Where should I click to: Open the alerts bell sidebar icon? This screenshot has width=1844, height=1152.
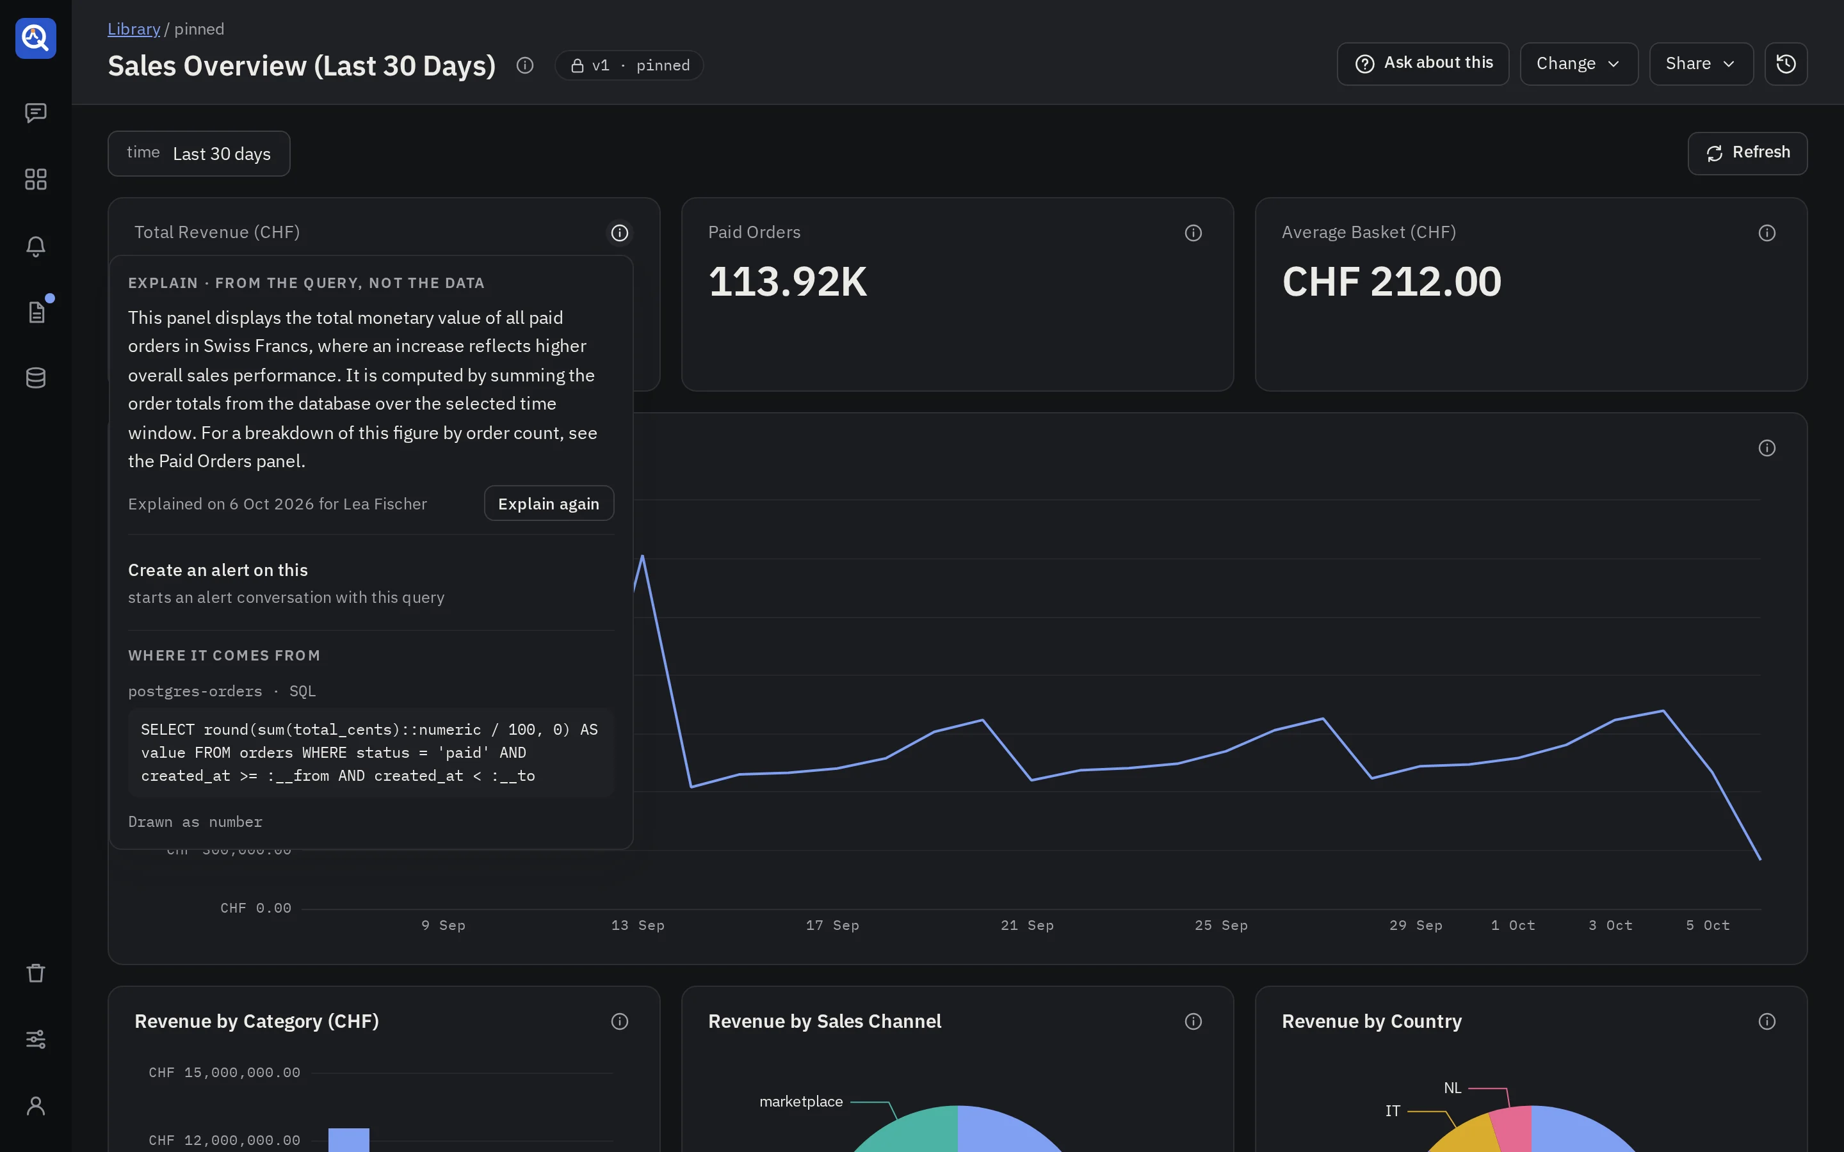36,246
